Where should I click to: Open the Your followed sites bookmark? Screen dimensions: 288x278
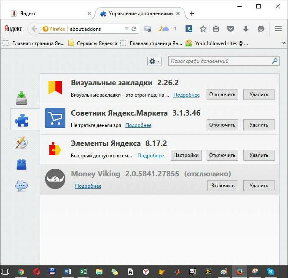click(217, 43)
